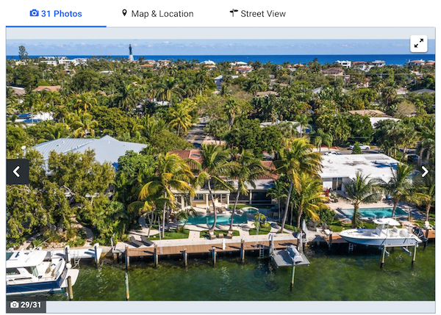
Task: Click the 29/31 photo counter
Action: (x=26, y=305)
